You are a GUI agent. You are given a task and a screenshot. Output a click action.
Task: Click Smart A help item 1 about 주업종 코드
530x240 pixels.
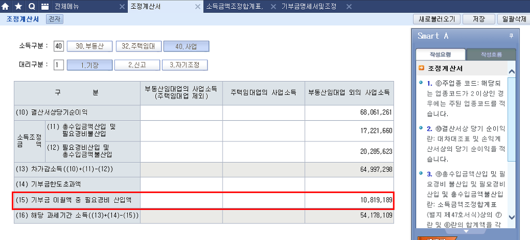coord(466,99)
